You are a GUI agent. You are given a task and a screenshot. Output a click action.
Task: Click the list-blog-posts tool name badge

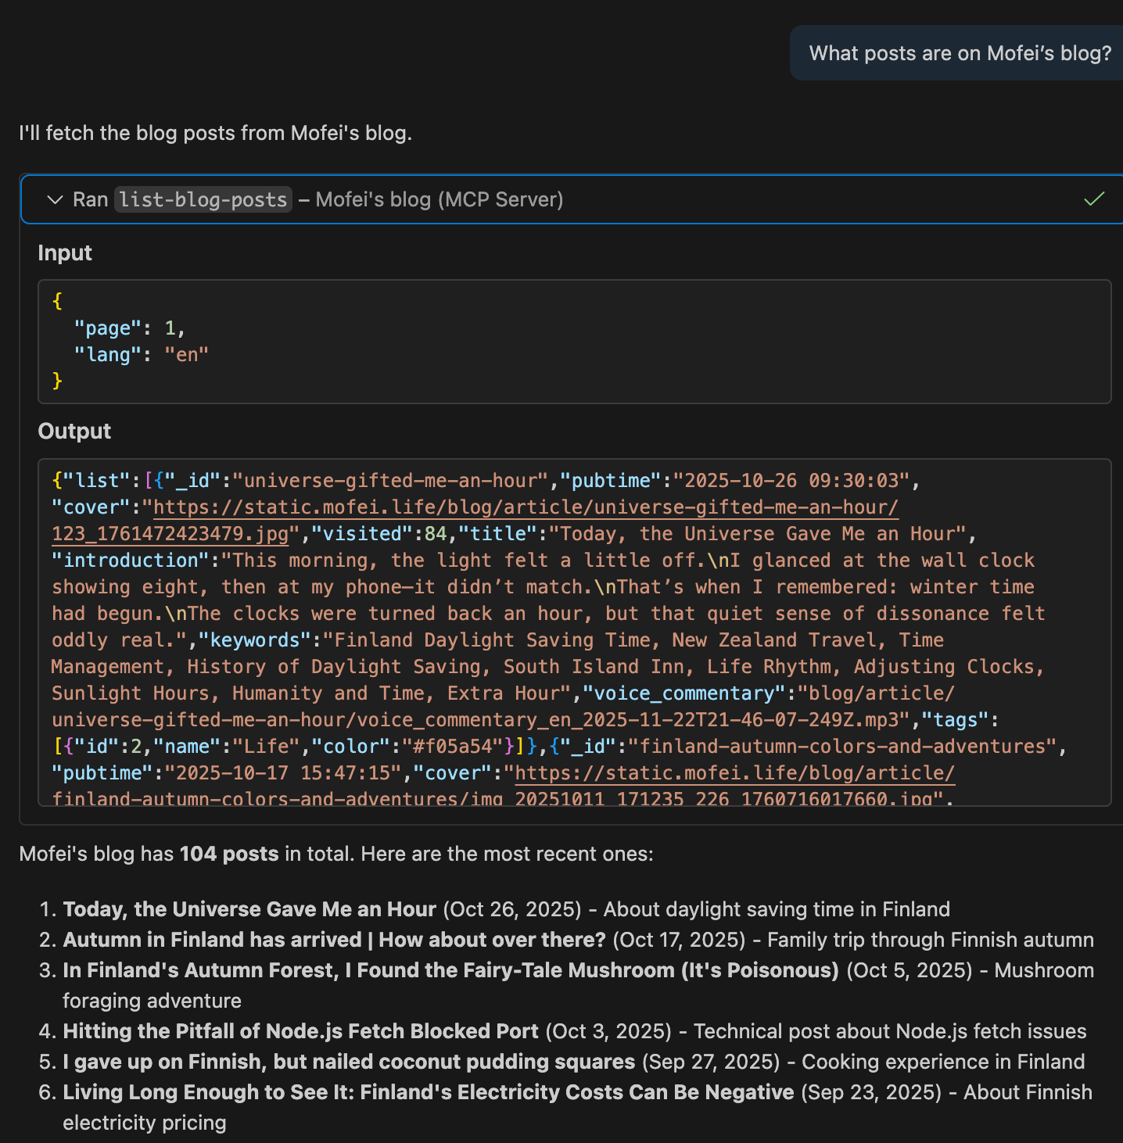(x=203, y=200)
